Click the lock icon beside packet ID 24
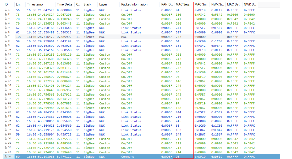Image resolution: width=292 pixels, height=159 pixels. [5, 112]
